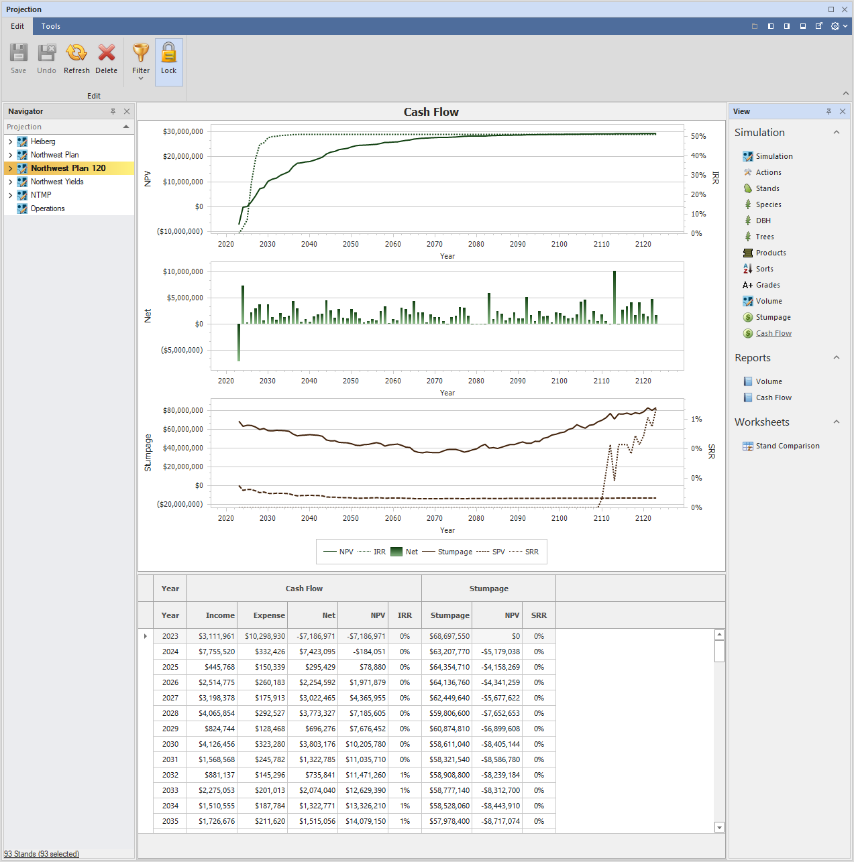Pin the Navigator panel
The width and height of the screenshot is (854, 862).
(113, 111)
